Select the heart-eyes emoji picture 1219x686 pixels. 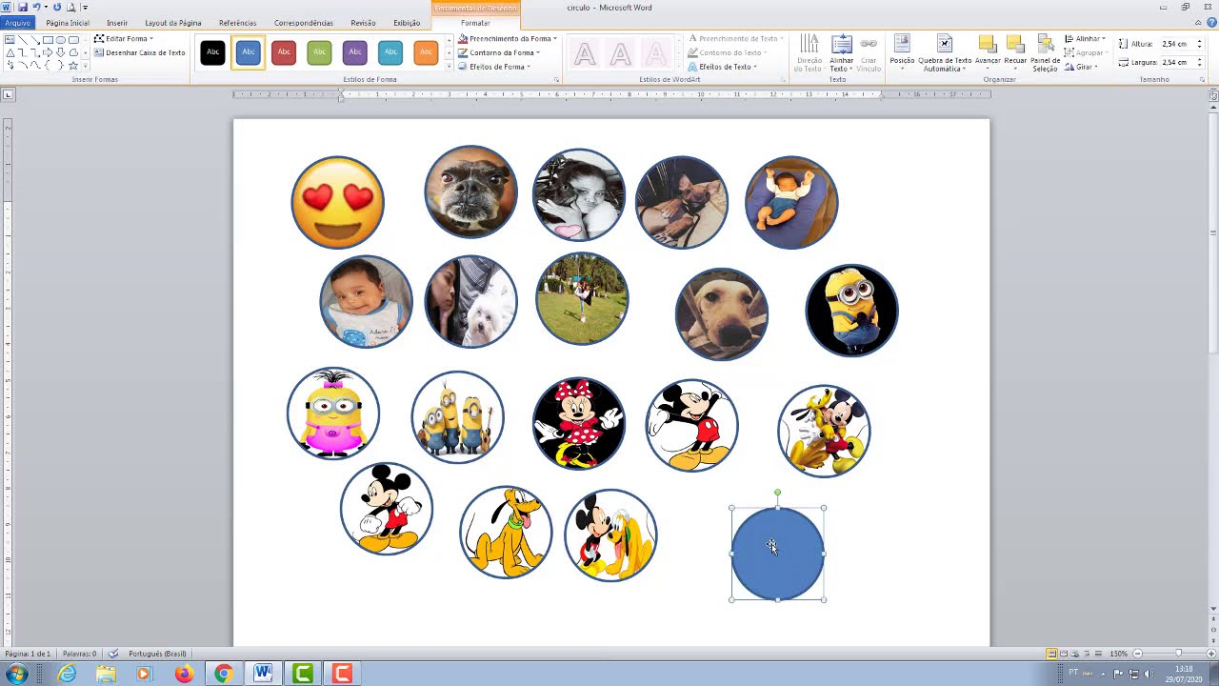pyautogui.click(x=338, y=202)
